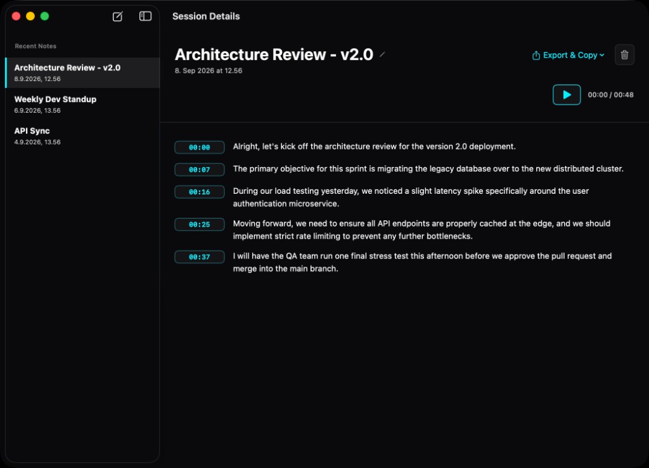Click the playback time "00:00 / 00:48"
The image size is (649, 468).
coord(610,94)
